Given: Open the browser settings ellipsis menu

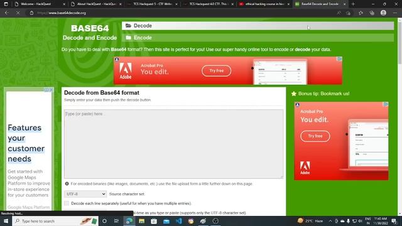Looking at the screenshot, I should [x=395, y=13].
